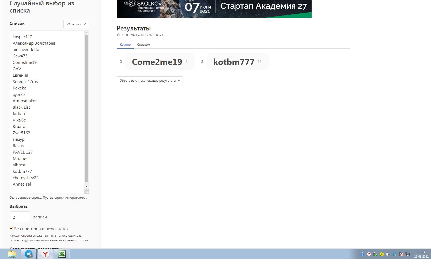The height and width of the screenshot is (259, 431).
Task: Click the stopwatch icon beside results timestamp
Action: point(119,35)
